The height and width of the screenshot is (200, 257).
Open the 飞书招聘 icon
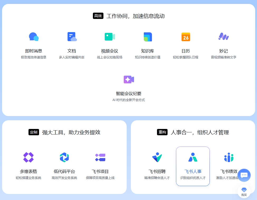[157, 157]
